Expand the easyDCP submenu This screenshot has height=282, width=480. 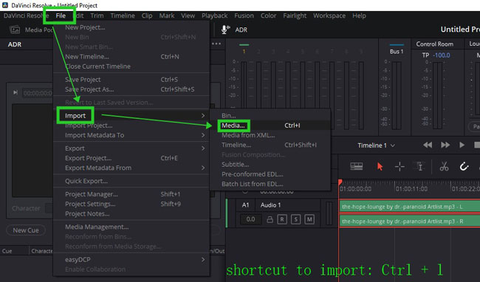tap(131, 260)
